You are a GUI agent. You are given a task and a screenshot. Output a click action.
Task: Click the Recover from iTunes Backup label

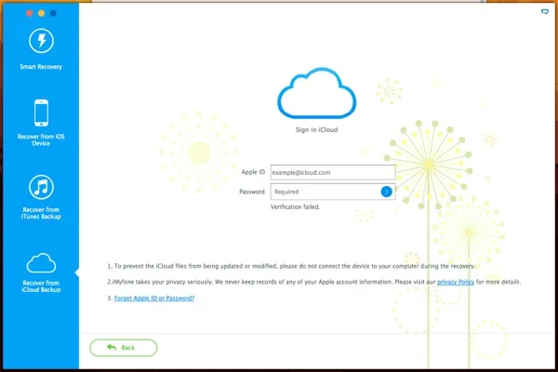(x=41, y=213)
